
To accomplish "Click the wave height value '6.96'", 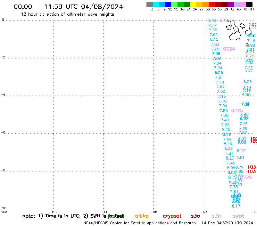I will pyautogui.click(x=219, y=73).
